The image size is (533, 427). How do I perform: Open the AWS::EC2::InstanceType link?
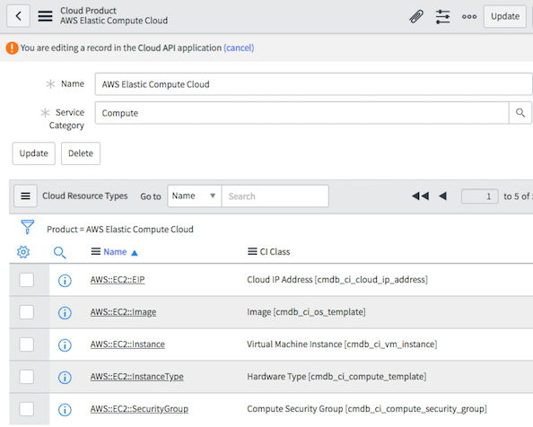(x=136, y=377)
